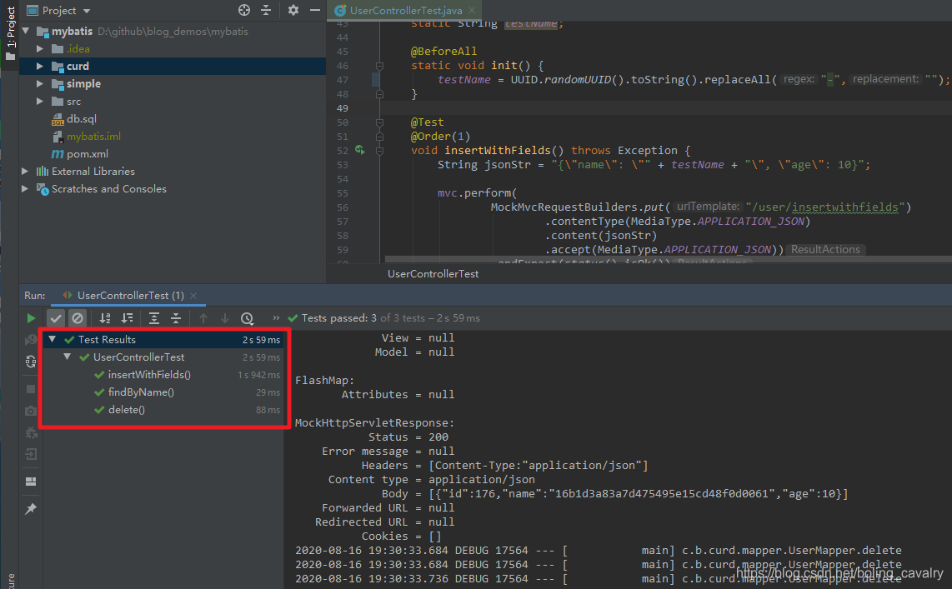Open Project panel settings gear
952x589 pixels.
tap(293, 10)
